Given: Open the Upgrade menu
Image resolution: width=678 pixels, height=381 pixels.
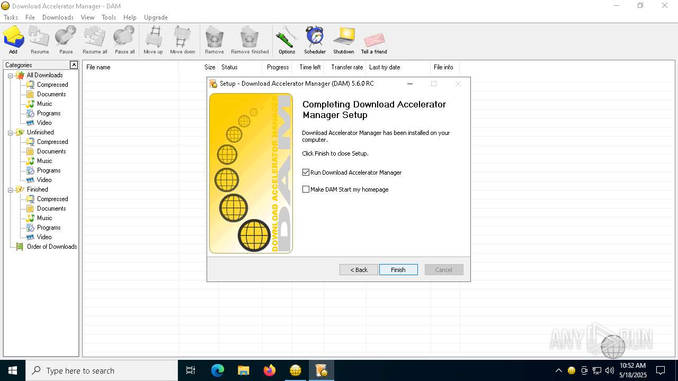Looking at the screenshot, I should [156, 17].
